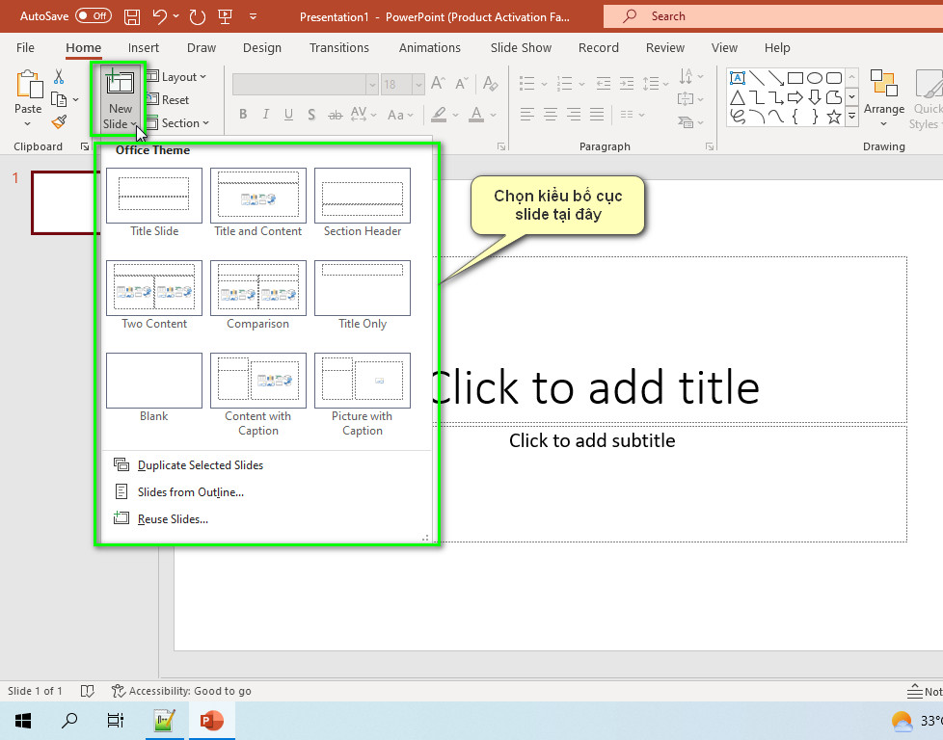This screenshot has width=943, height=740.
Task: Go to the Slide Show tab
Action: coord(521,48)
